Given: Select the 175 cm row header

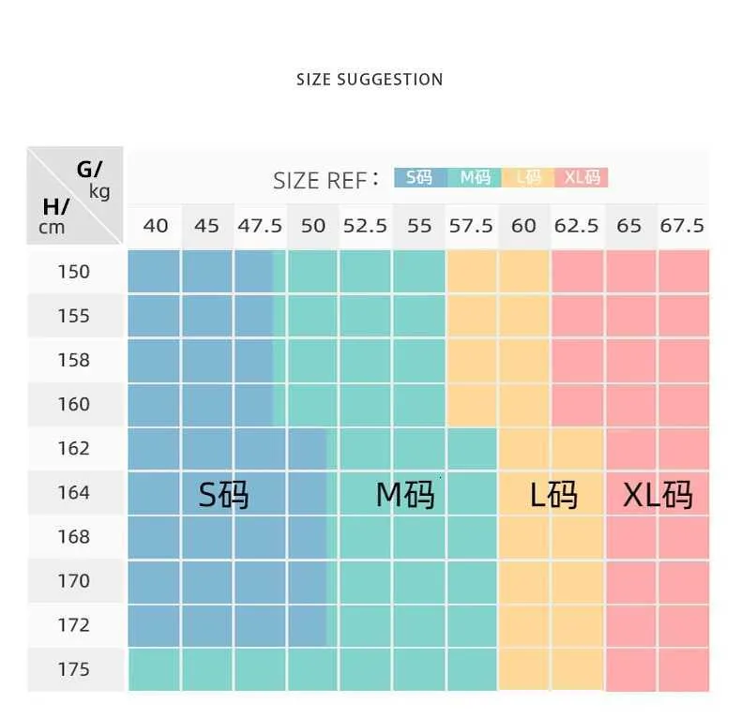Looking at the screenshot, I should [x=74, y=669].
